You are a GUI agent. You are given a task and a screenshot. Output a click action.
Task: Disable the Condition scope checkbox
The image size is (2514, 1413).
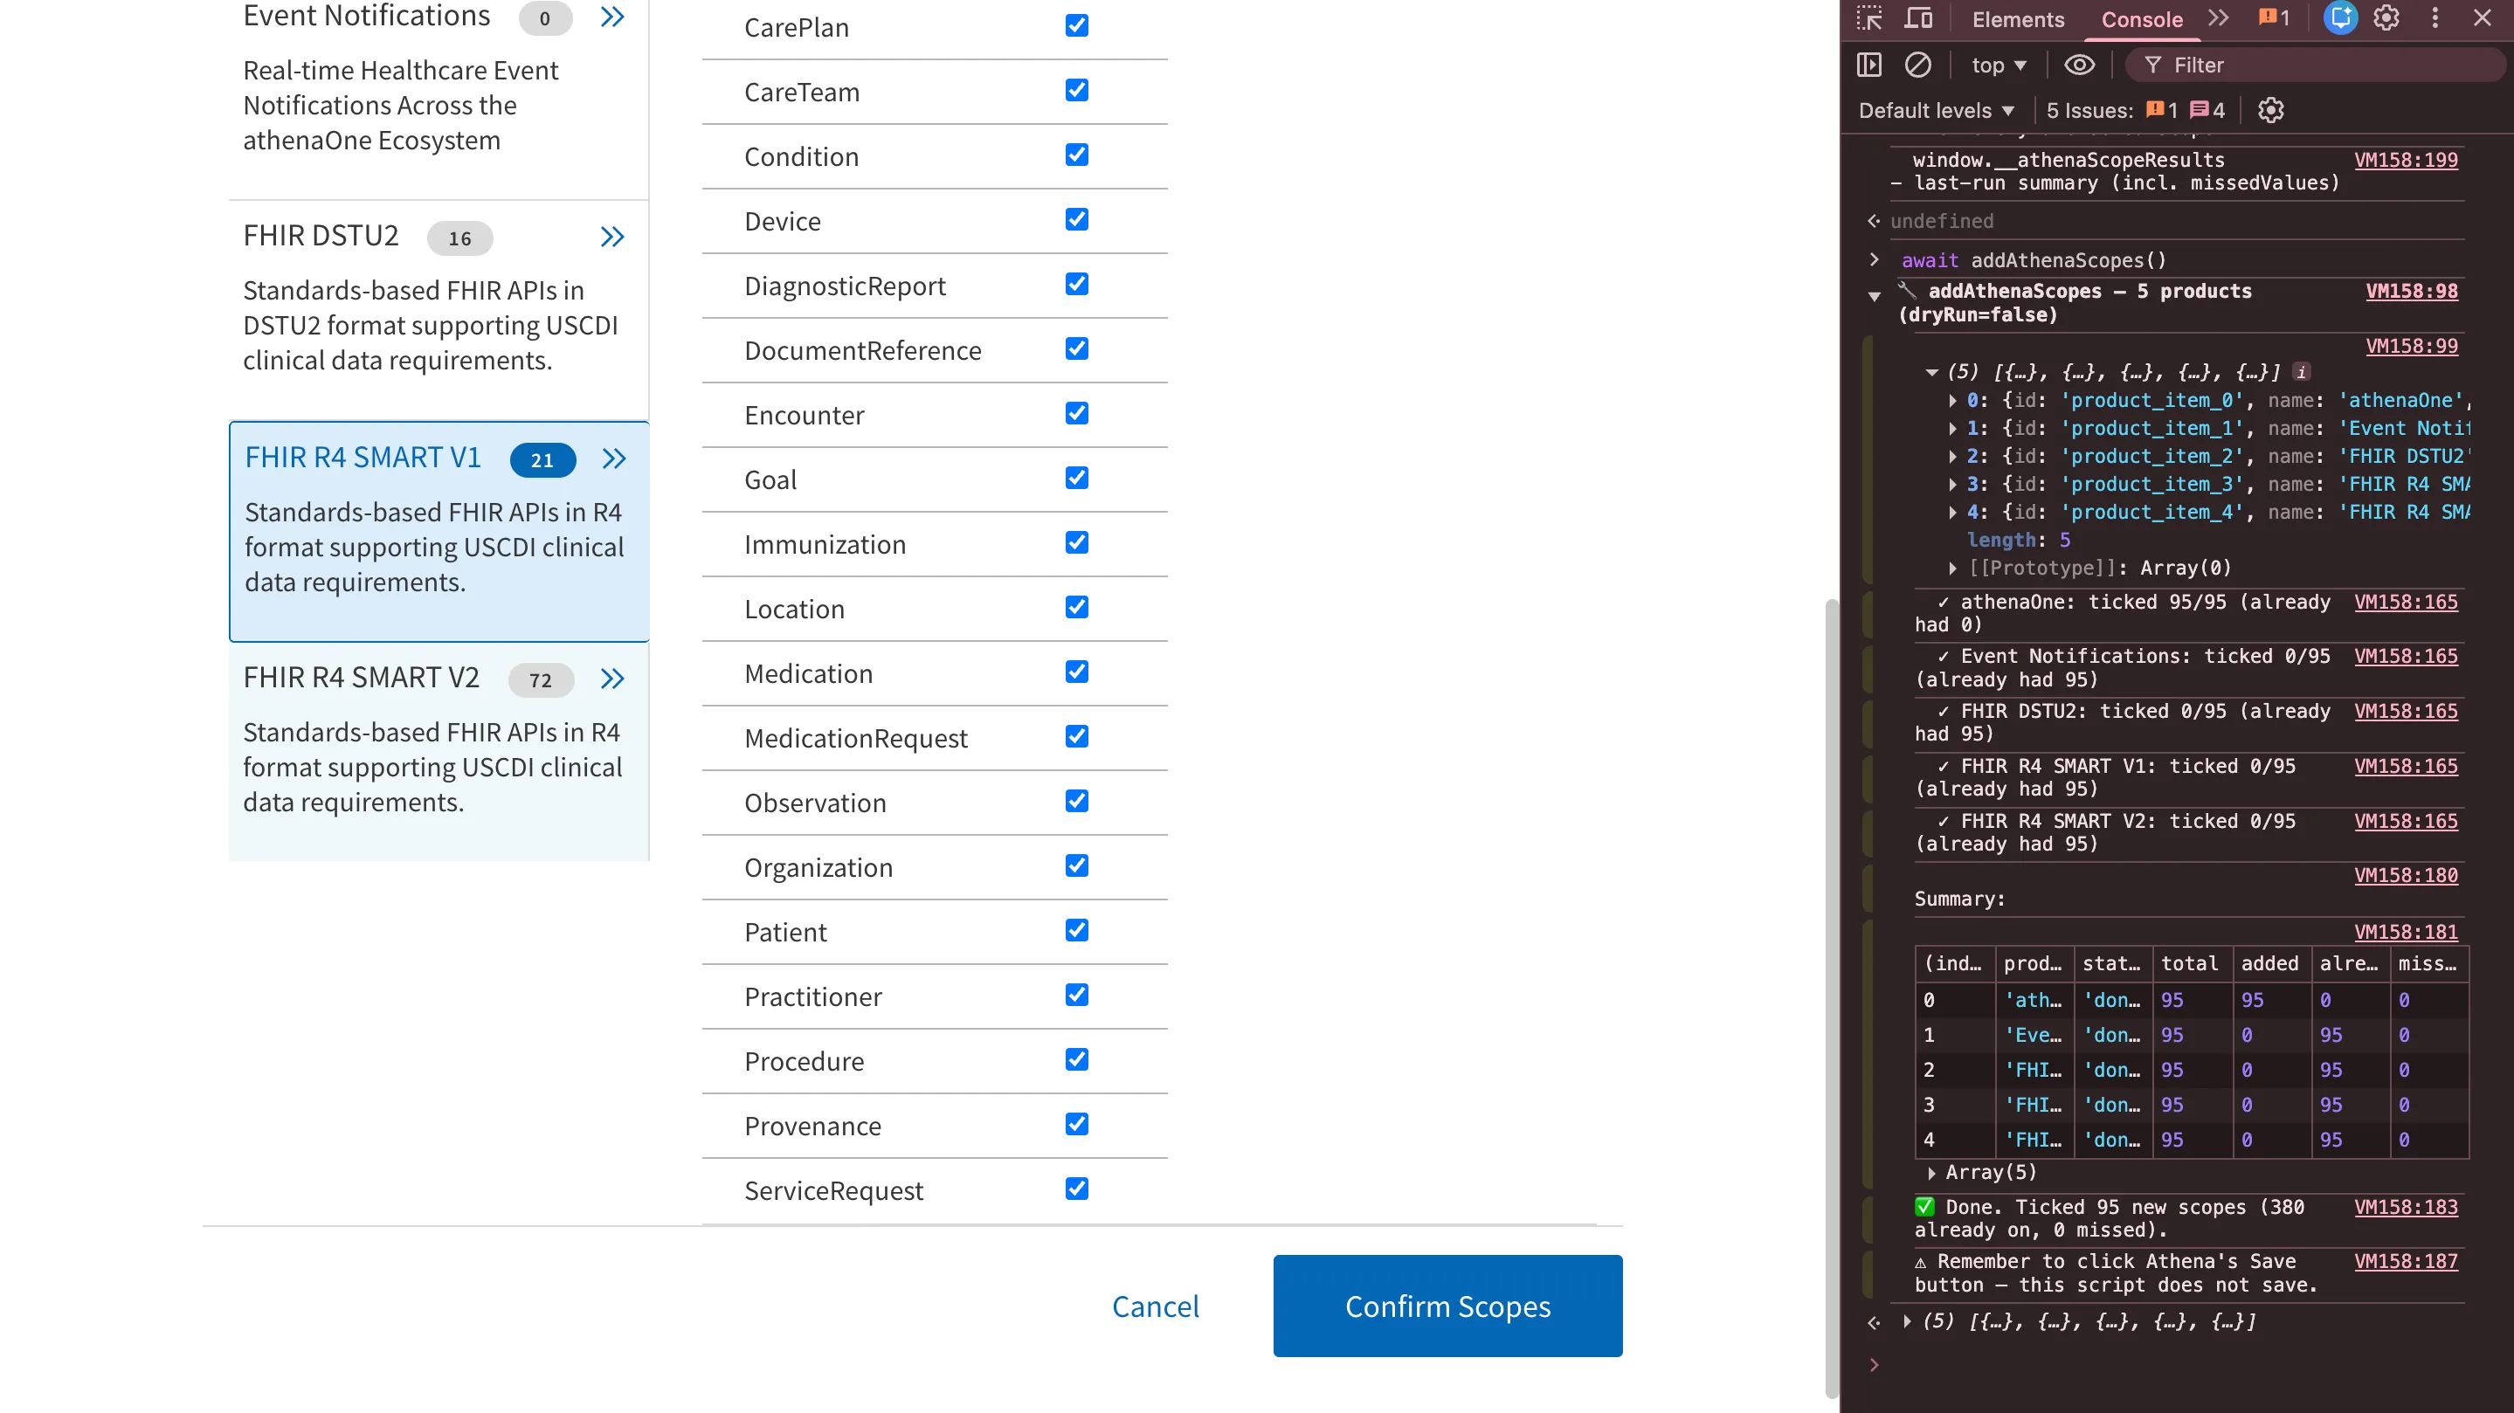coord(1076,155)
